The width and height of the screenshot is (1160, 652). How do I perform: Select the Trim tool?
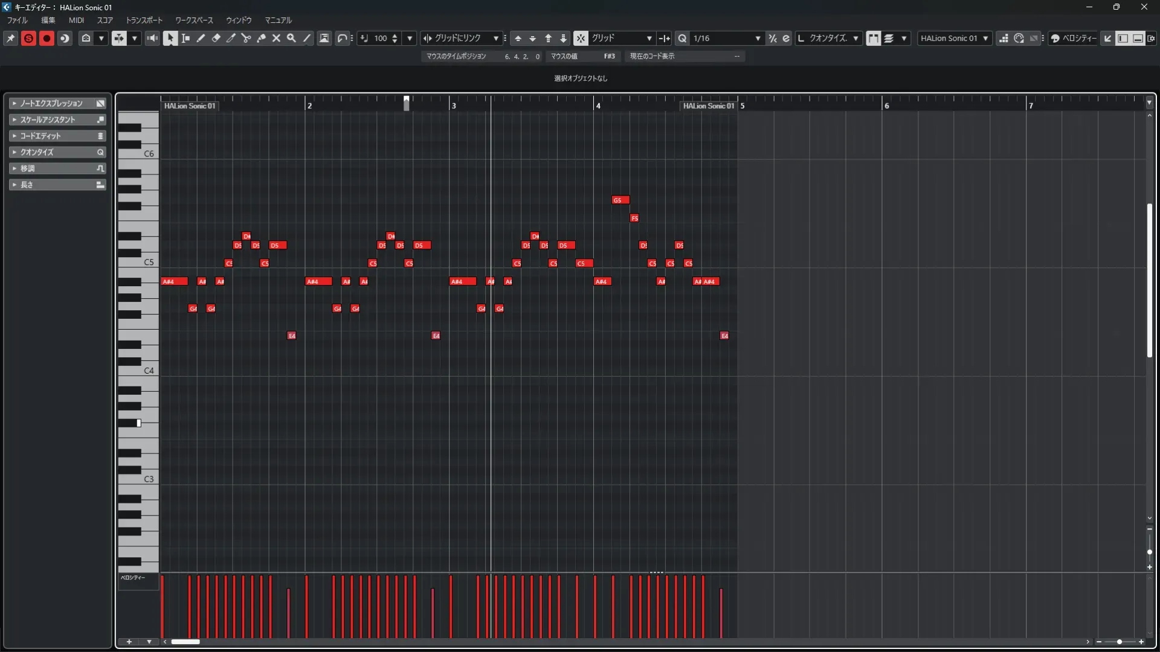click(x=231, y=38)
